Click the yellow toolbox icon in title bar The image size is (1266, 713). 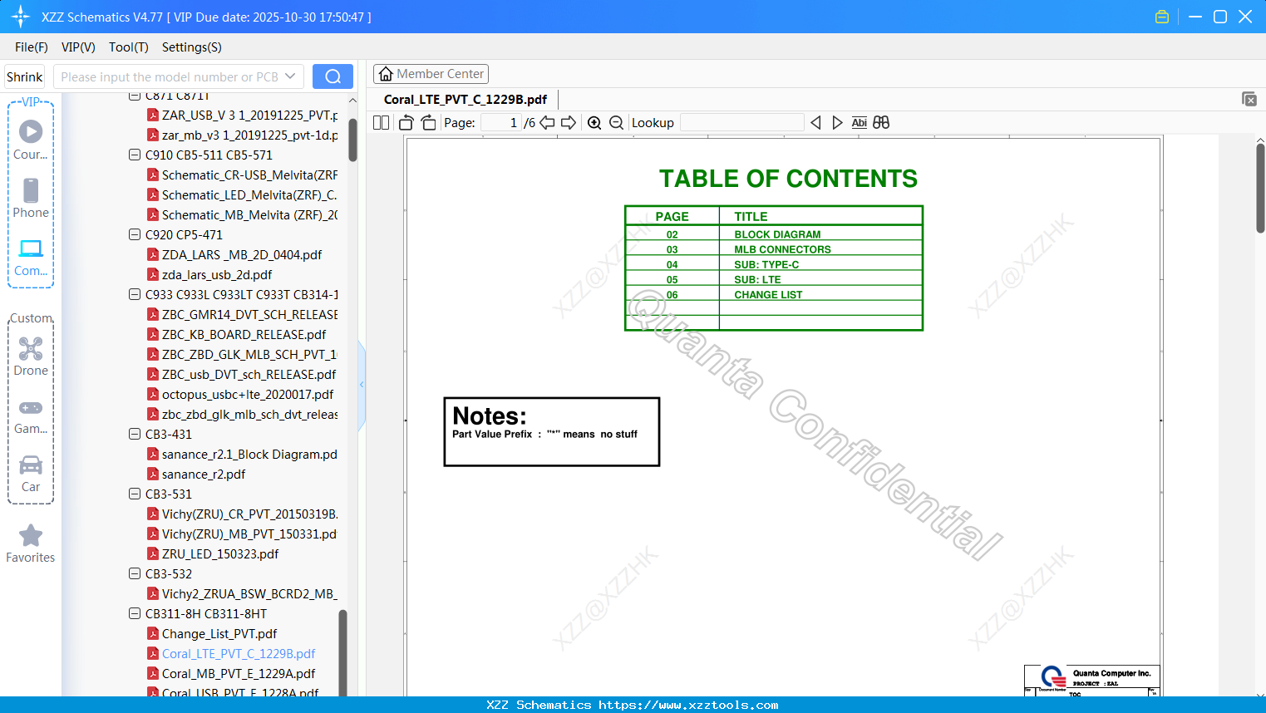(x=1162, y=17)
